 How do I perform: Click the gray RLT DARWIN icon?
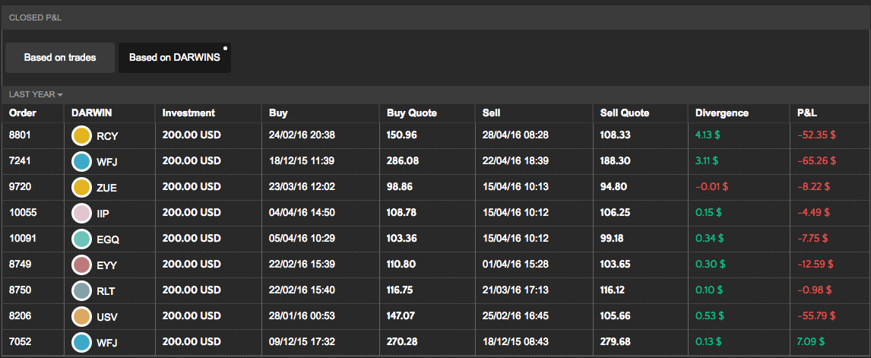tap(81, 291)
